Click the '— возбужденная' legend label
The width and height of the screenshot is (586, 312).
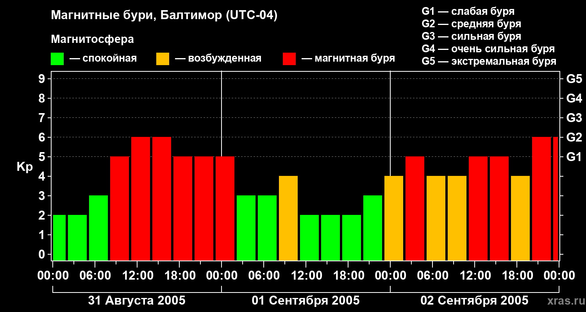218,58
